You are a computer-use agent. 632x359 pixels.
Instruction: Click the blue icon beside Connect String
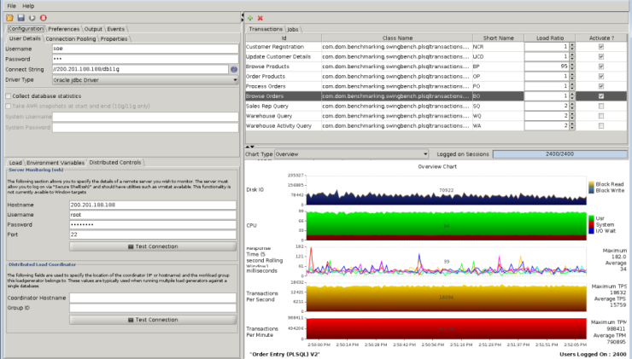[x=233, y=69]
